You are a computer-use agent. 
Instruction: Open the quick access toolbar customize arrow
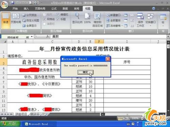point(41,3)
